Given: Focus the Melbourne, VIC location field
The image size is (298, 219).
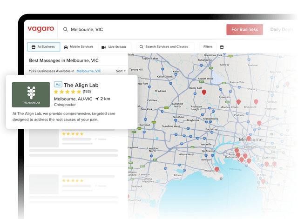Looking at the screenshot, I should [x=87, y=29].
